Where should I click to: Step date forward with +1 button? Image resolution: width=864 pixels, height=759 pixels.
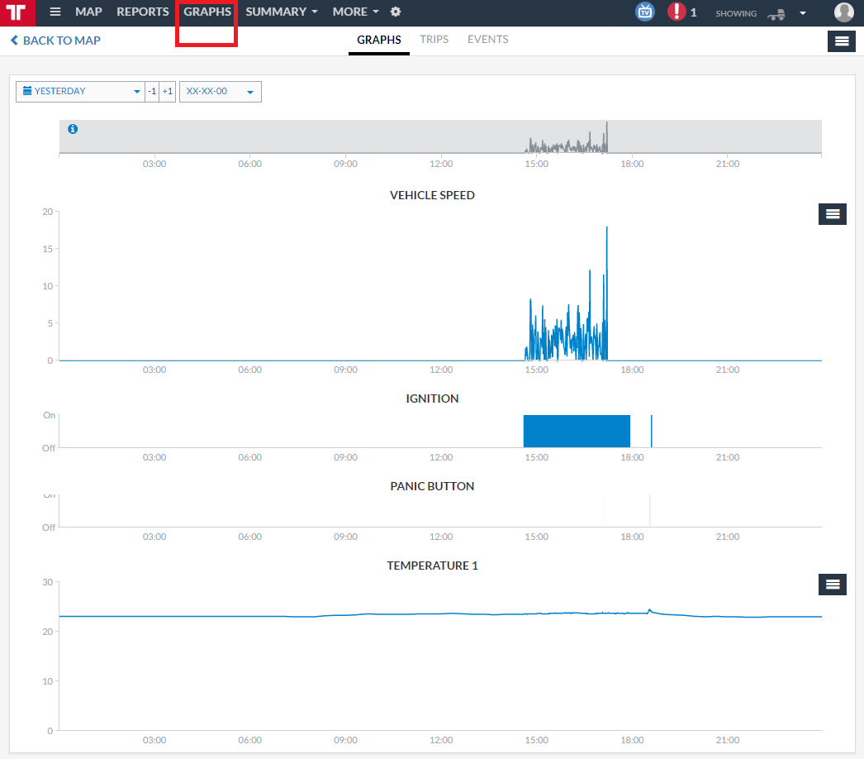tap(168, 92)
